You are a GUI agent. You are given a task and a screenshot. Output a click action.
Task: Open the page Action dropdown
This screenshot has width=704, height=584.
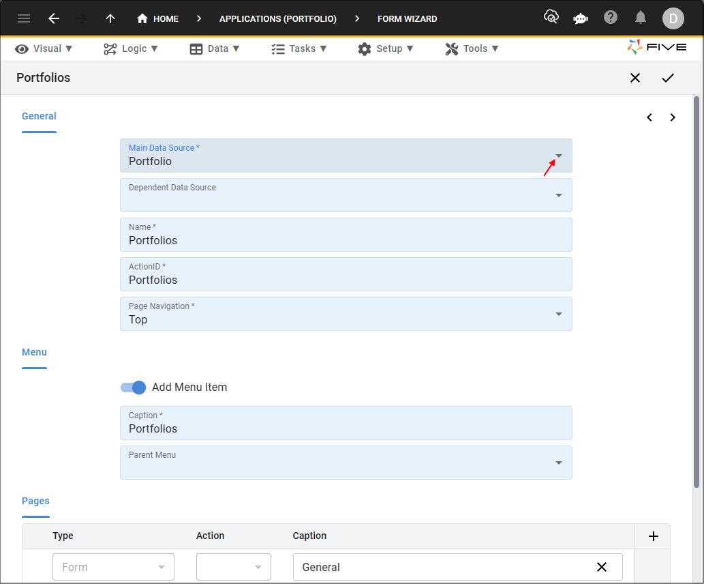(x=234, y=567)
